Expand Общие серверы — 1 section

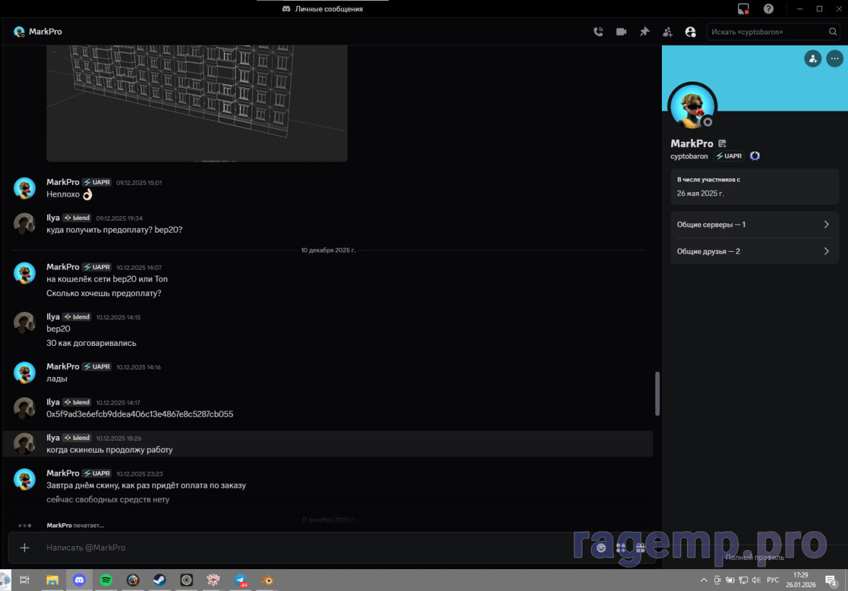pyautogui.click(x=754, y=225)
